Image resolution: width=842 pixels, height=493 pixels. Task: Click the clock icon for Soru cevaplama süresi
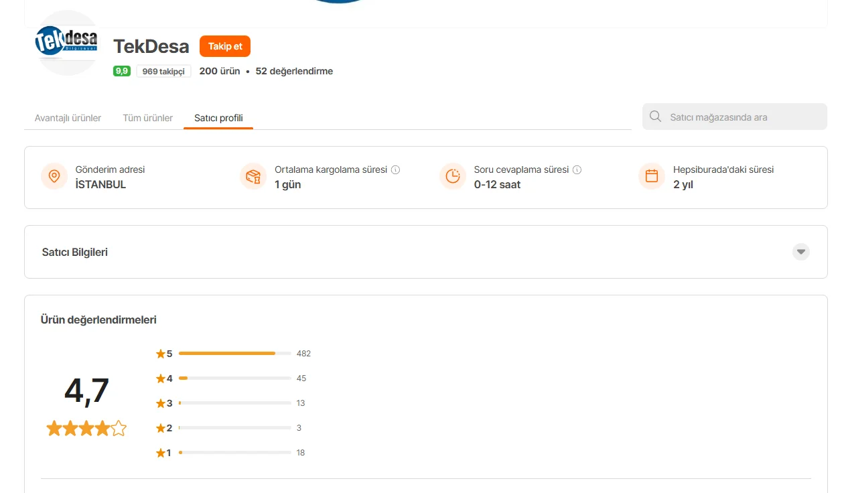coord(453,176)
